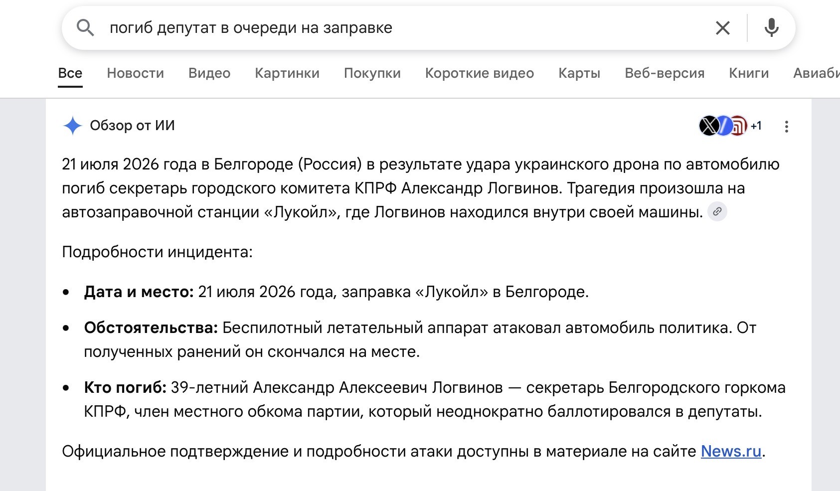The height and width of the screenshot is (491, 840).
Task: Open the X (Twitter) source icon
Action: click(708, 126)
